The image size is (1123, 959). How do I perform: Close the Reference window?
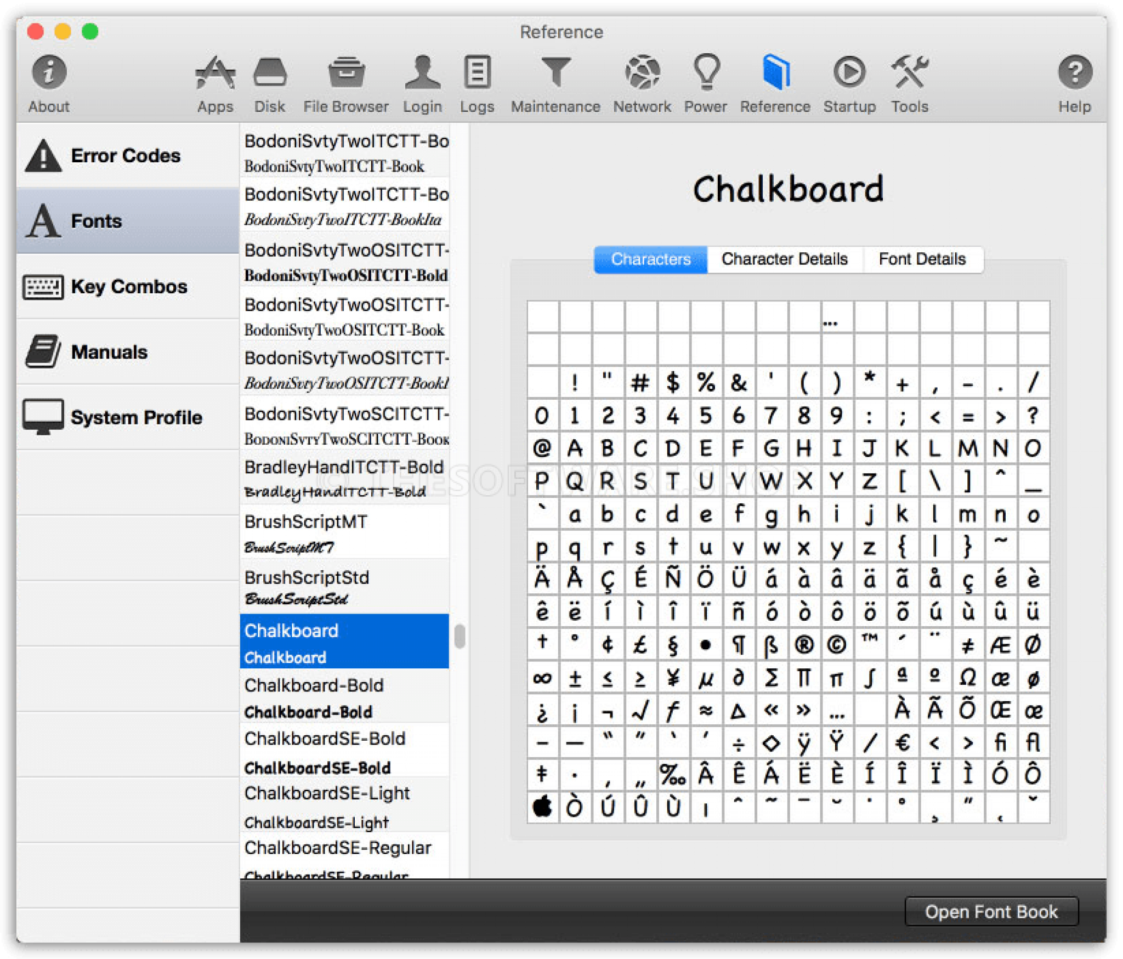coord(35,31)
